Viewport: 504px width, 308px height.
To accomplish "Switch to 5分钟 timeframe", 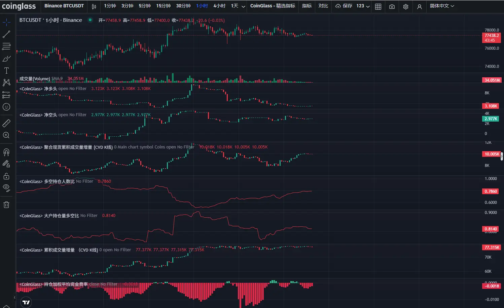I will click(145, 6).
